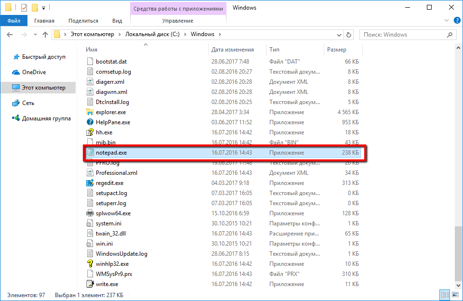This screenshot has height=301, width=463.
Task: Open the Поделиться ribbon tab
Action: coord(83,21)
